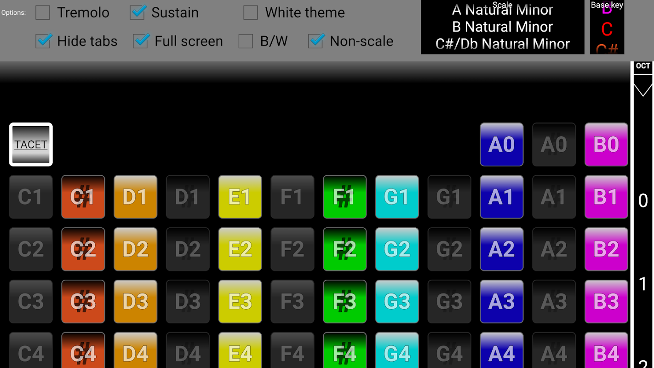Screen dimensions: 654x368
Task: Select octave 1 on OCT strip
Action: coord(643,284)
